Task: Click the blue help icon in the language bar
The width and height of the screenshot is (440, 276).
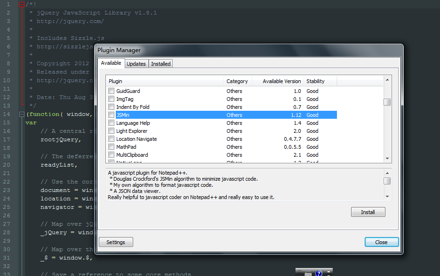Action: pos(319,273)
